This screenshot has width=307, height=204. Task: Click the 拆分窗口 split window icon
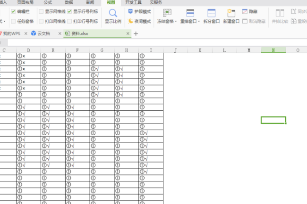click(212, 13)
